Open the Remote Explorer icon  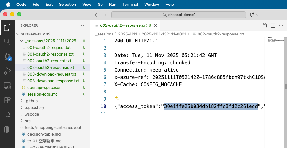coord(7,86)
